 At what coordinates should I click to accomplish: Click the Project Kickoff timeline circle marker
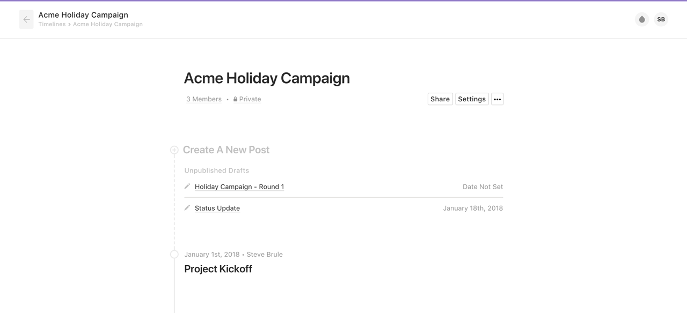pos(174,255)
